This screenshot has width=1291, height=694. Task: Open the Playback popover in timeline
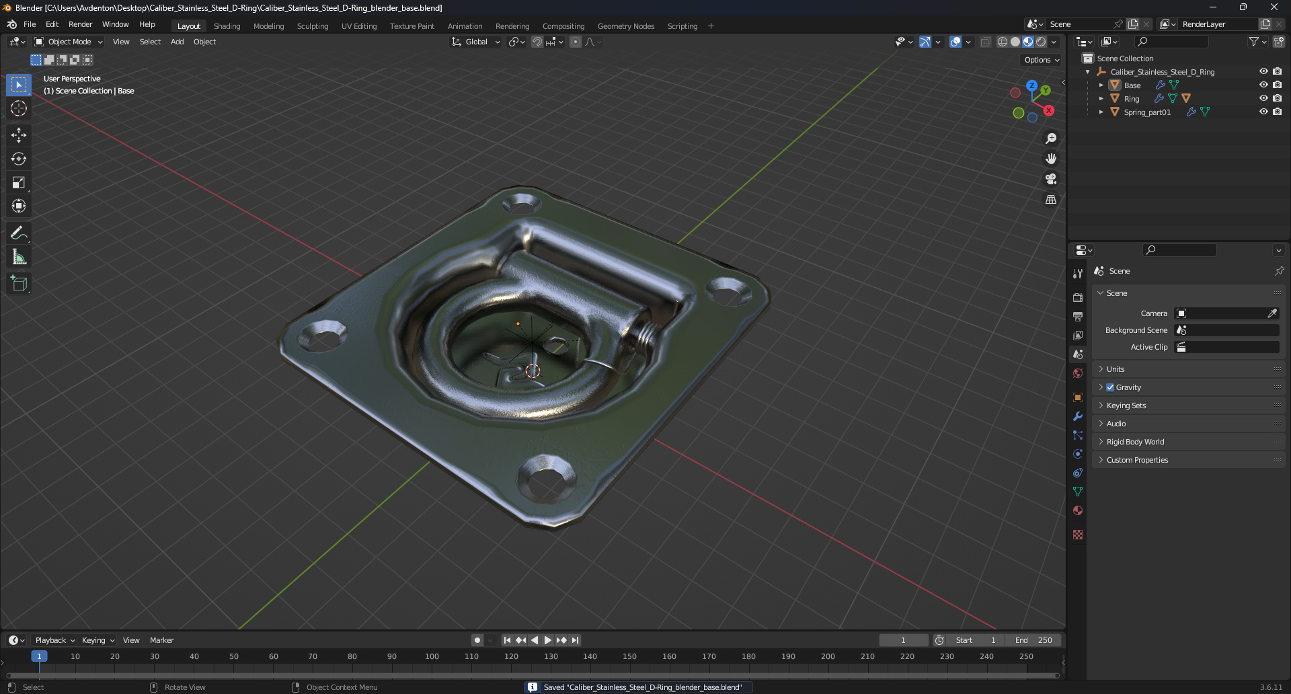54,640
